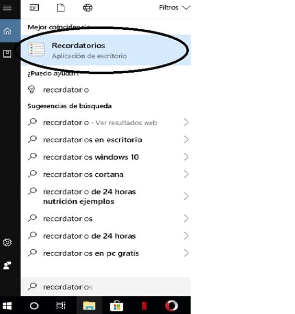Expand arrow for recordatorios windows 10
Screen dimensions: 295x314
tap(186, 157)
